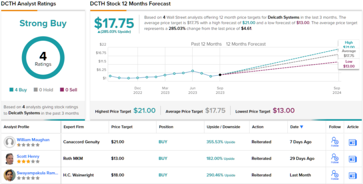This screenshot has width=363, height=184.
Task: Follow analyst Scott Henry
Action: 335,159
